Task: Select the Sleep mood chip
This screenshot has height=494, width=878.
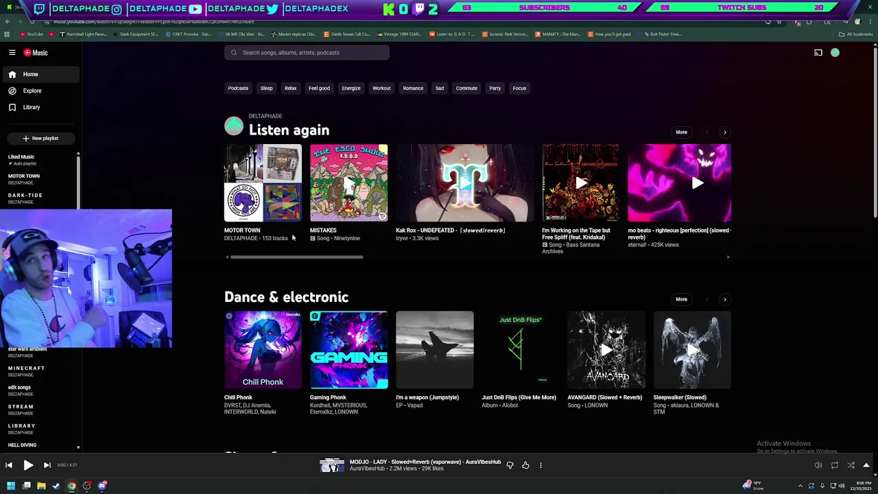Action: 266,88
